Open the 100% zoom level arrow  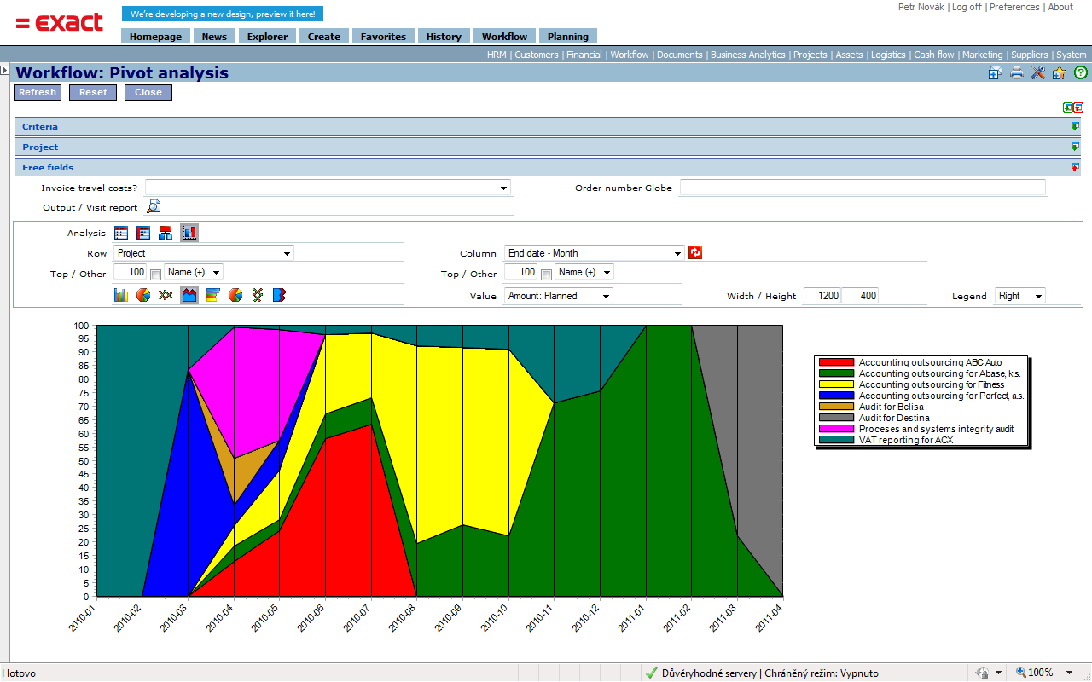1069,673
